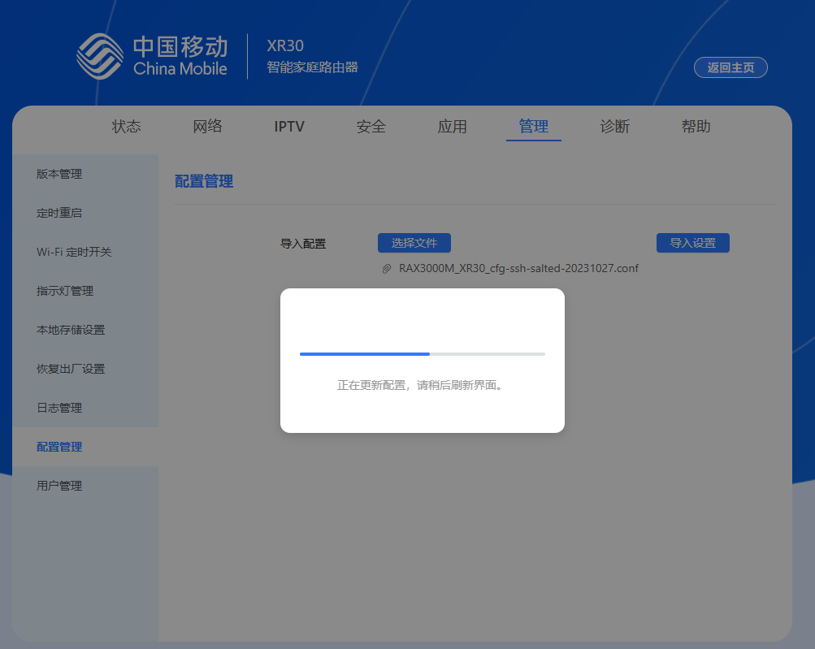Screen dimensions: 815x649
Task: Open the 安全 tab
Action: pos(371,127)
